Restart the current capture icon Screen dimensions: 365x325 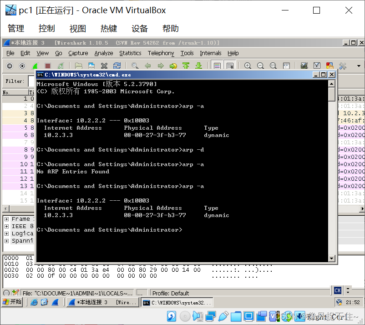61,66
